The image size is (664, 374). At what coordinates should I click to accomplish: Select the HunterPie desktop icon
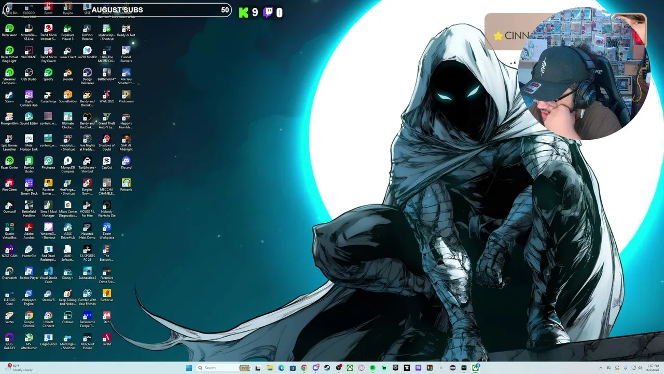coord(29,252)
